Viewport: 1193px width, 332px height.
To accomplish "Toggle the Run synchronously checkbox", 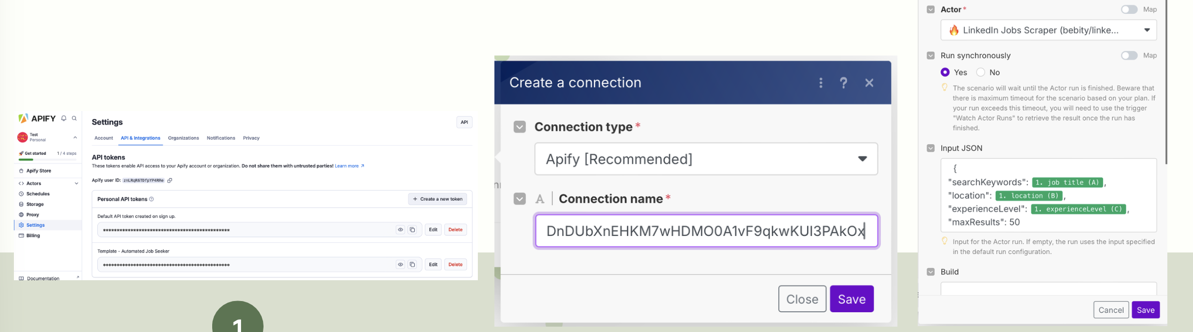I will pos(931,56).
